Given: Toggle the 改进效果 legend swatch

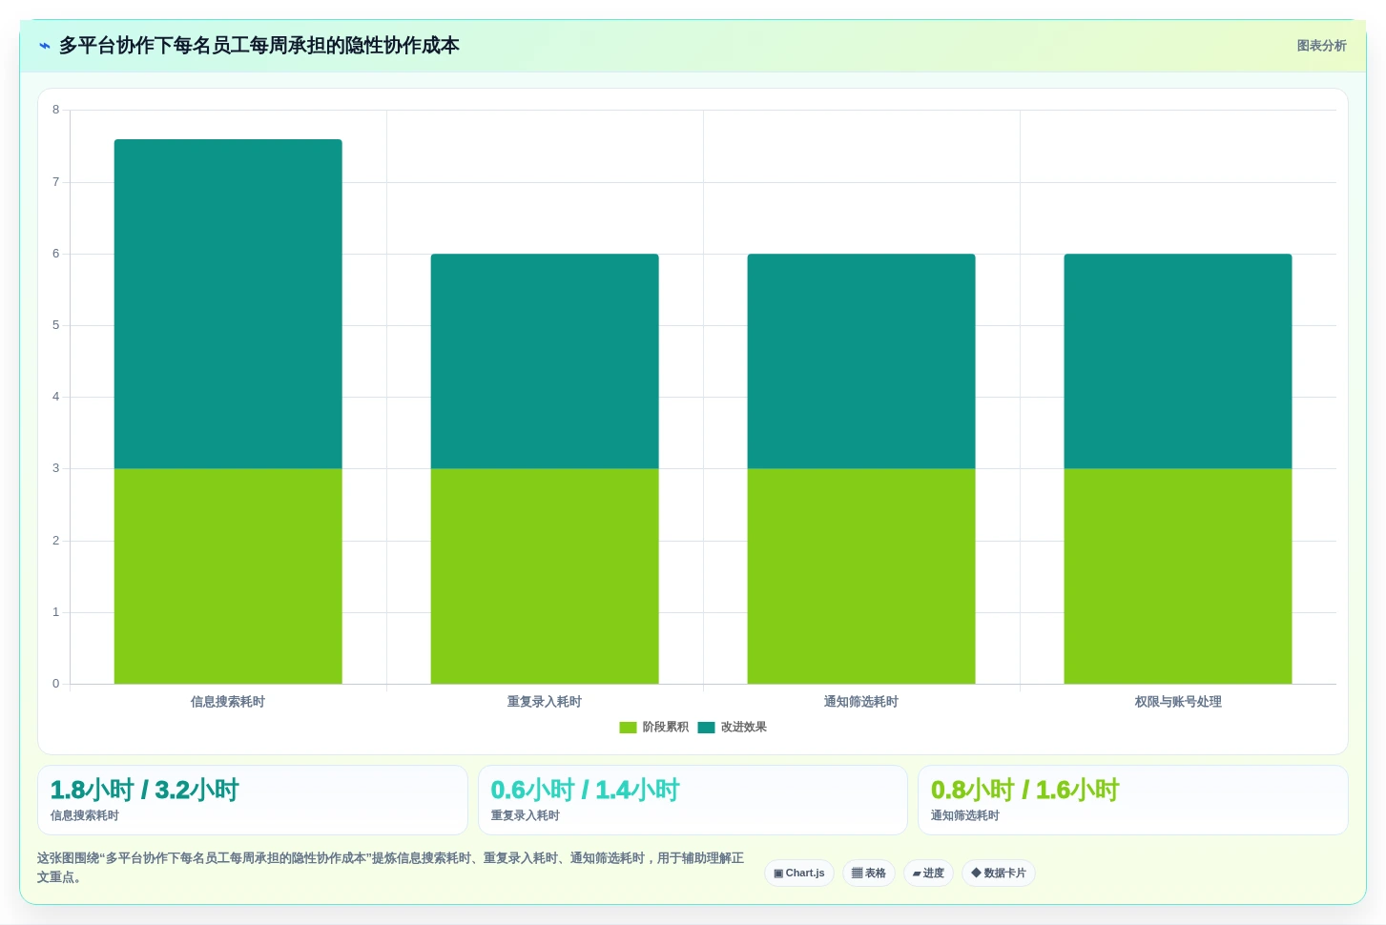Looking at the screenshot, I should tap(706, 728).
